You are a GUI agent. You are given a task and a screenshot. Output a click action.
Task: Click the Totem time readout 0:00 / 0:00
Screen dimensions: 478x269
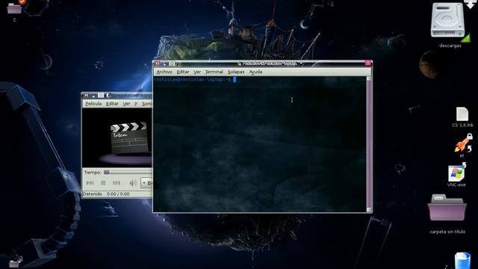(x=118, y=194)
